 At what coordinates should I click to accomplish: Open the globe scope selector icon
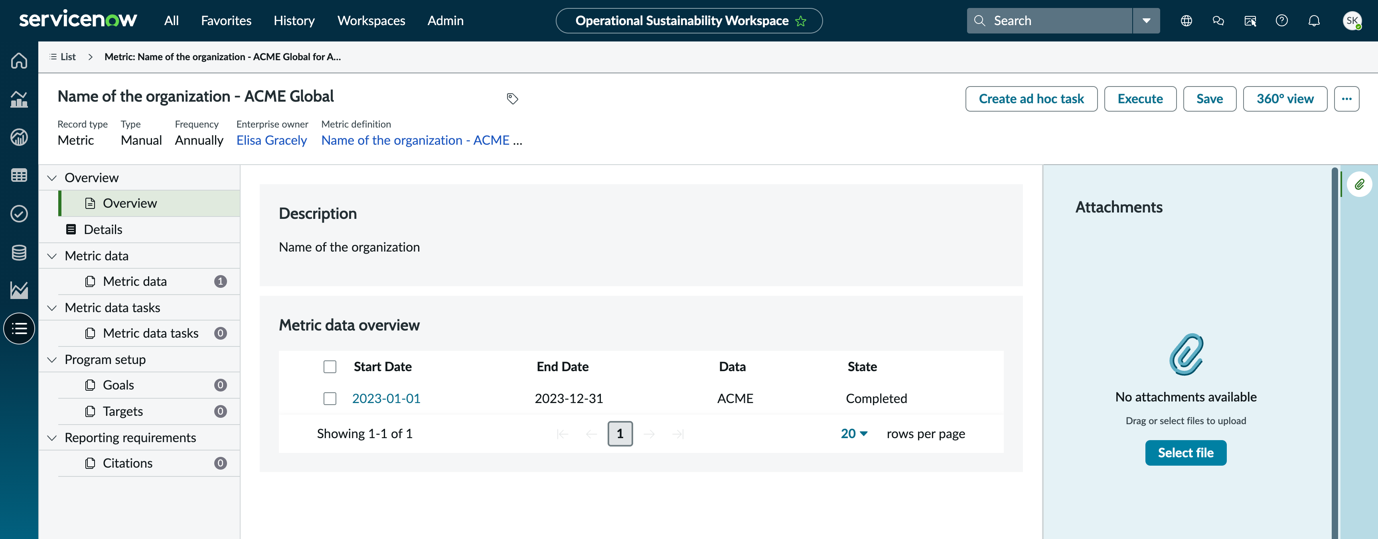click(x=1186, y=20)
